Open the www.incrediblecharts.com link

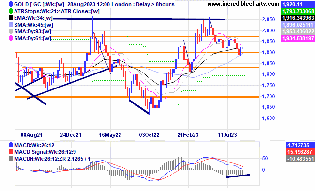tap(243, 4)
